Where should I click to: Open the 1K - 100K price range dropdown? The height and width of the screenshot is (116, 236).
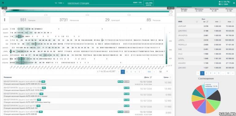(59, 3)
